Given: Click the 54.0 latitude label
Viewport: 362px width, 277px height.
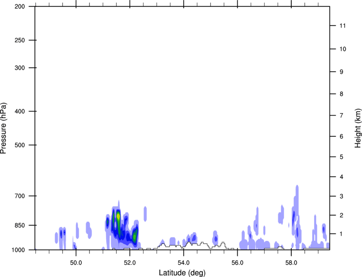Looking at the screenshot, I should (184, 263).
